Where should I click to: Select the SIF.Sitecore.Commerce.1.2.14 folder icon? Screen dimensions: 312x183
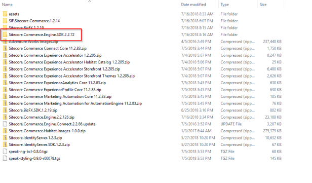[5, 21]
